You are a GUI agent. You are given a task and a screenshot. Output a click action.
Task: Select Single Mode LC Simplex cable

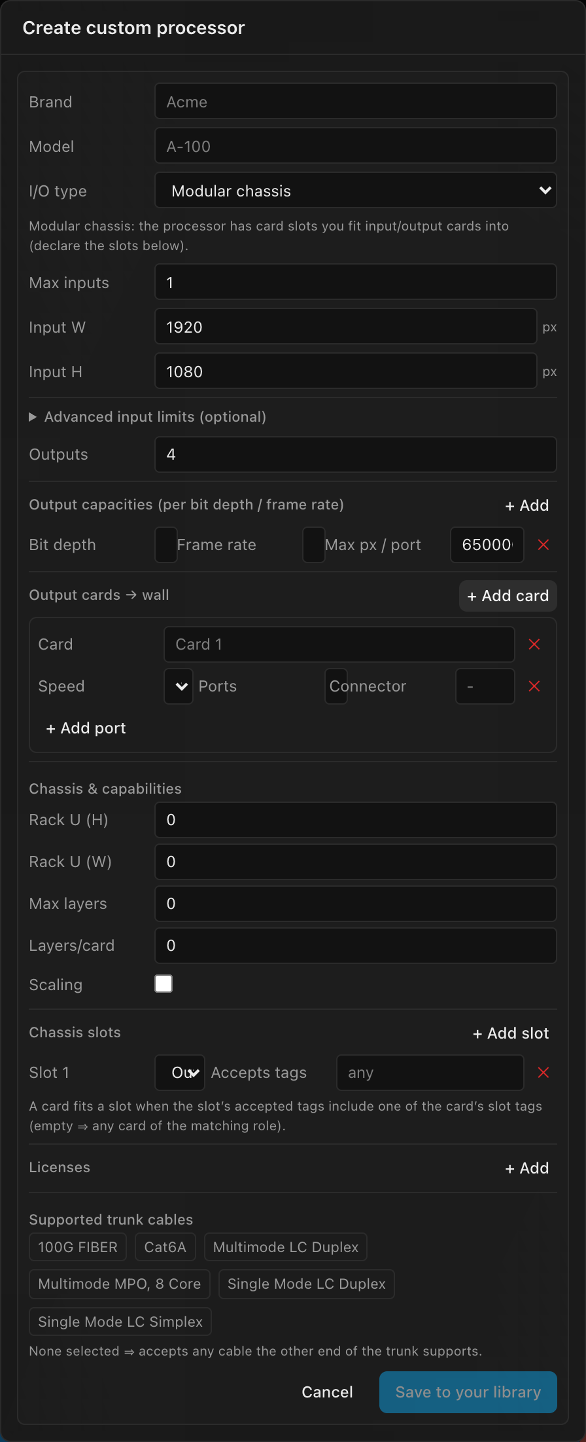coord(120,1322)
